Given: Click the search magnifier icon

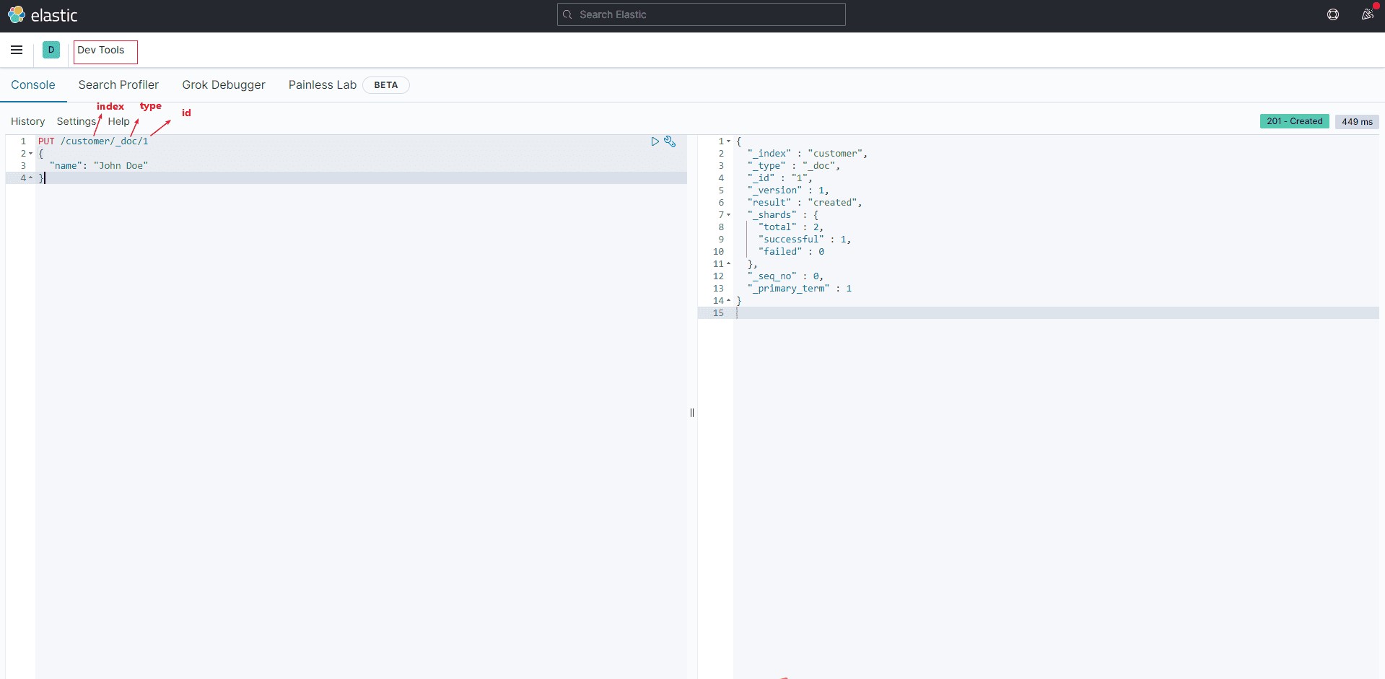Looking at the screenshot, I should click(567, 14).
